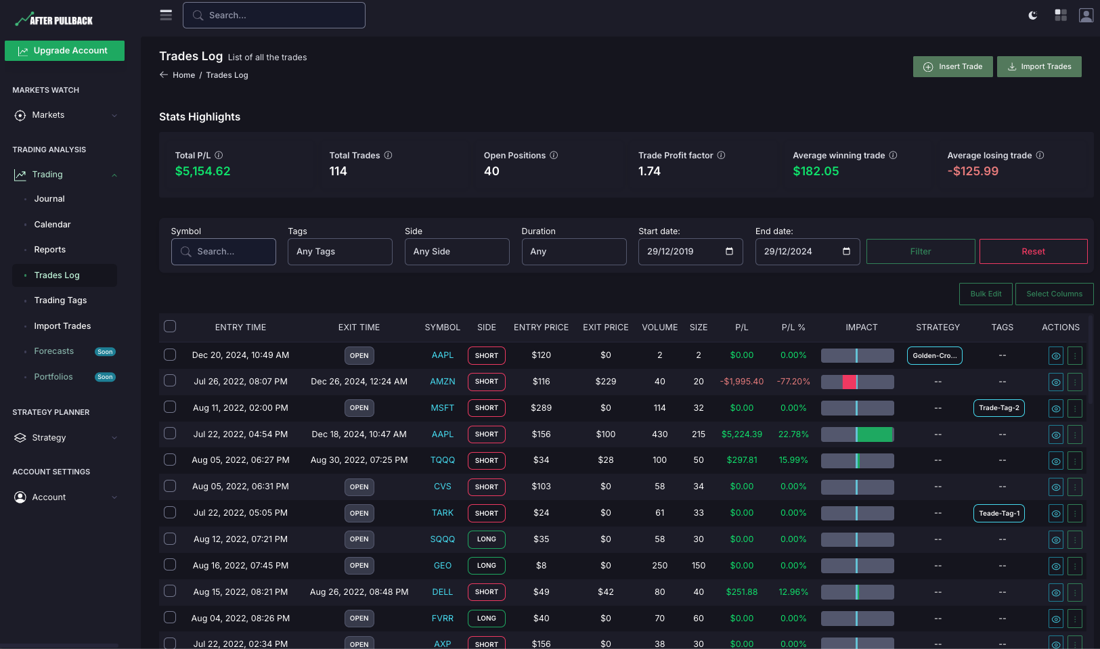This screenshot has width=1100, height=649.
Task: Show Average losing trade info icon
Action: (x=1040, y=155)
